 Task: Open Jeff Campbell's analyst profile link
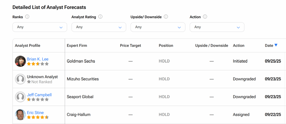(x=39, y=95)
